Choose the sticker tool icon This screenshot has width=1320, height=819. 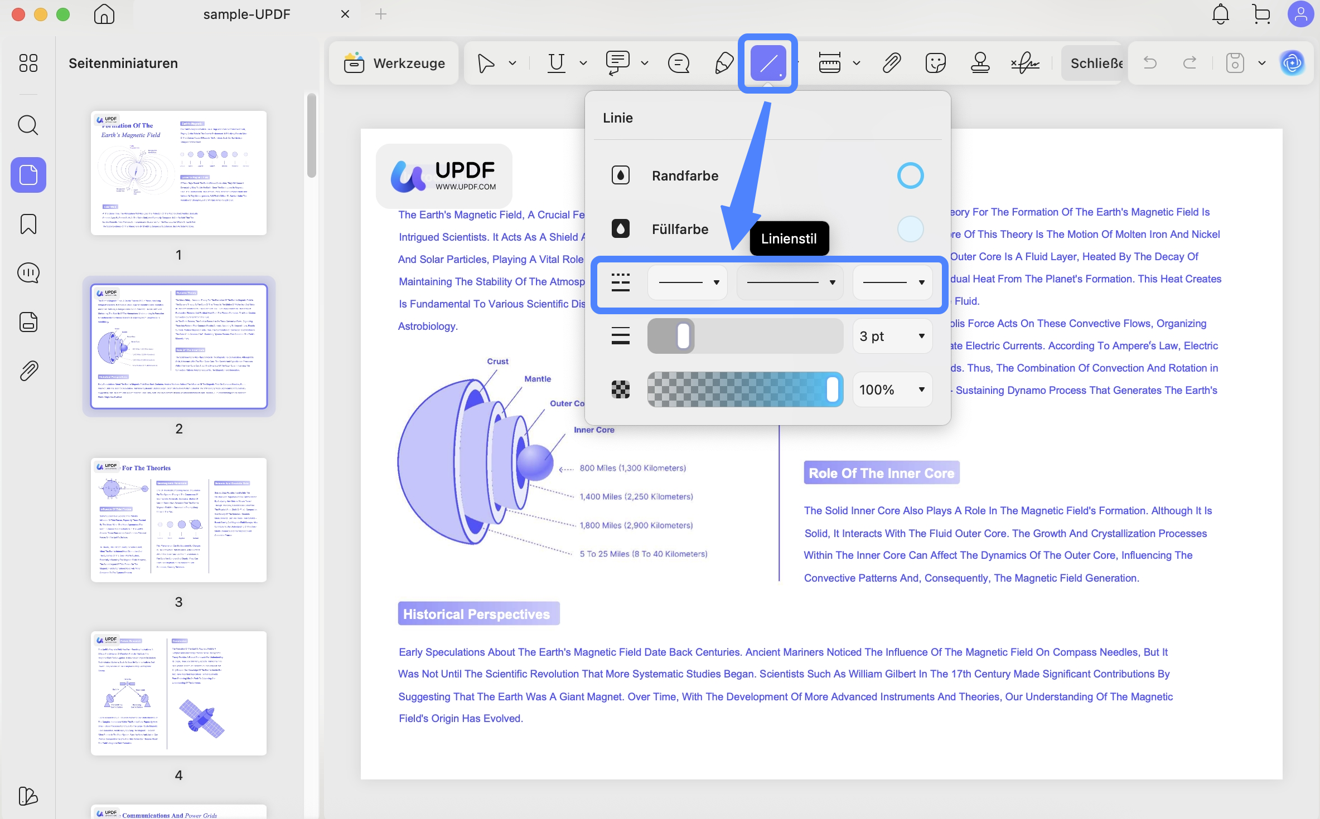[x=935, y=63]
